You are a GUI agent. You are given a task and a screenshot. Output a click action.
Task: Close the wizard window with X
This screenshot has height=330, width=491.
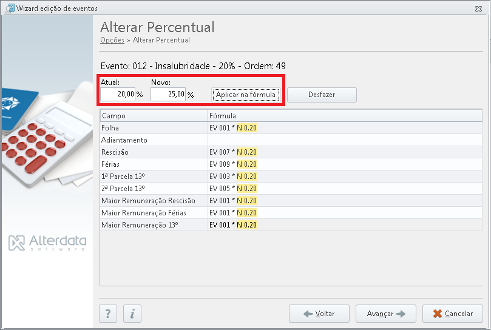point(478,8)
